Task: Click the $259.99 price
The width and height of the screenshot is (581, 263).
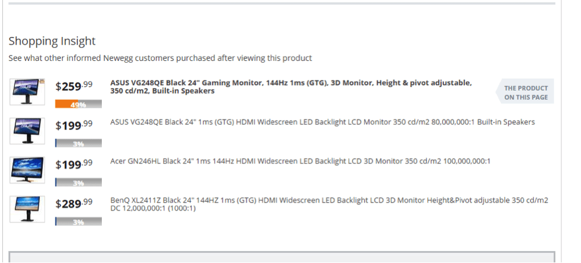Action: click(74, 86)
